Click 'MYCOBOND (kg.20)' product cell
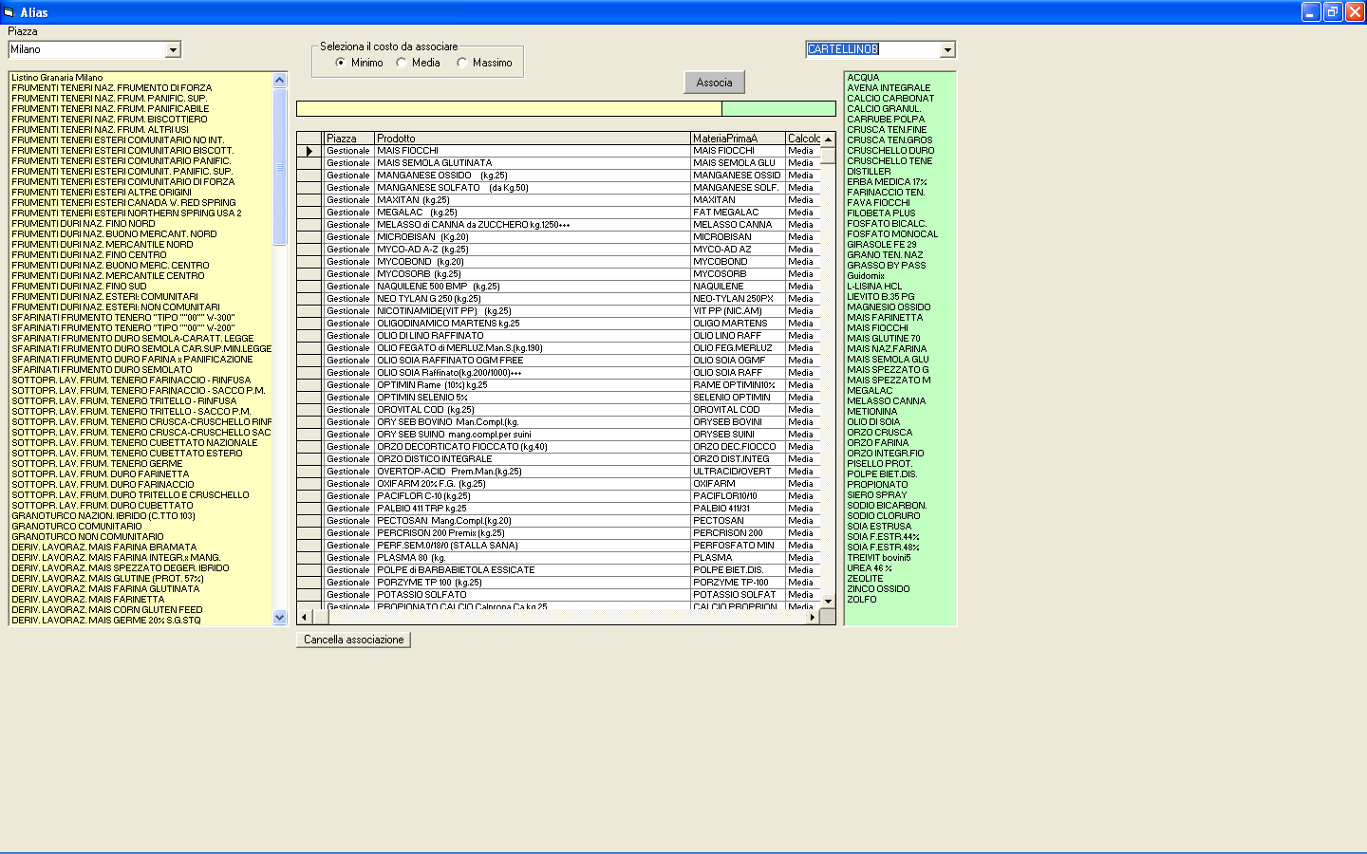 (533, 262)
